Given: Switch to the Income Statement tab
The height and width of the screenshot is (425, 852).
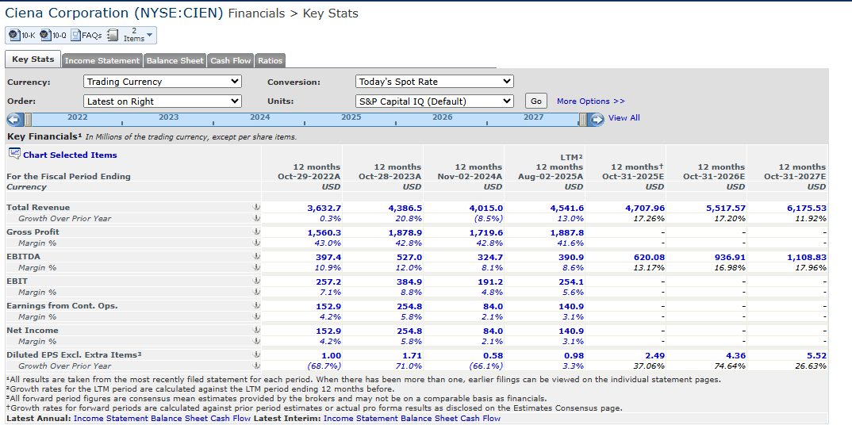Looking at the screenshot, I should click(x=102, y=60).
